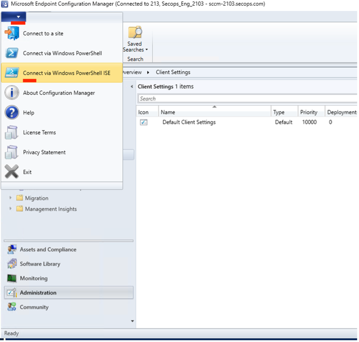
Task: Switch to the Monitoring workspace
Action: [x=69, y=278]
